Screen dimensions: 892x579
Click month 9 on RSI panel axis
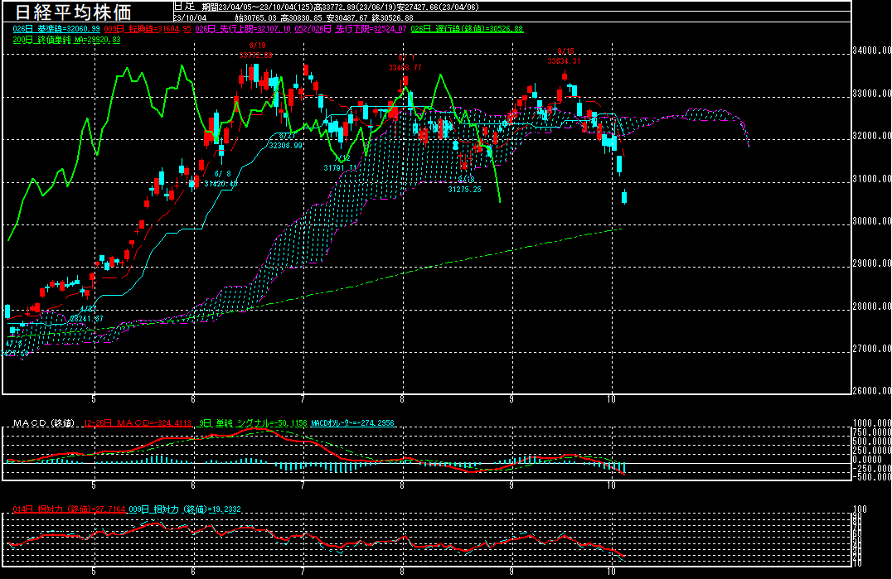pos(511,571)
